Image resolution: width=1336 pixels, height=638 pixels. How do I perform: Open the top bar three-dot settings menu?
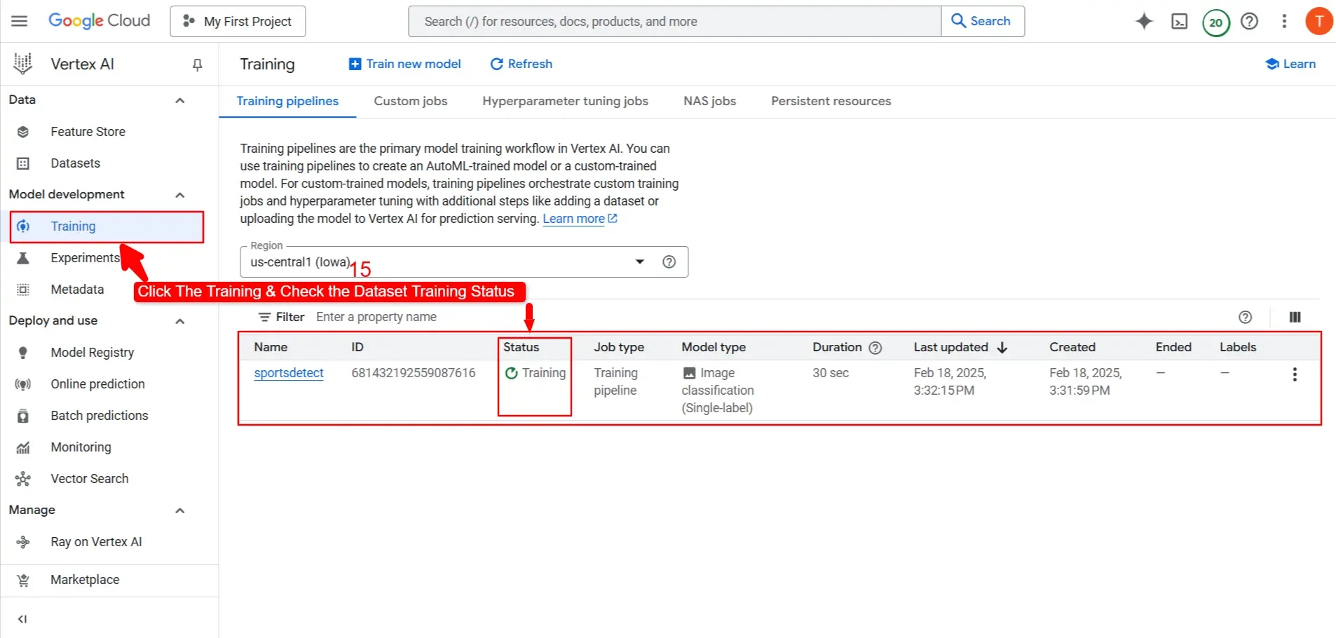pos(1284,21)
